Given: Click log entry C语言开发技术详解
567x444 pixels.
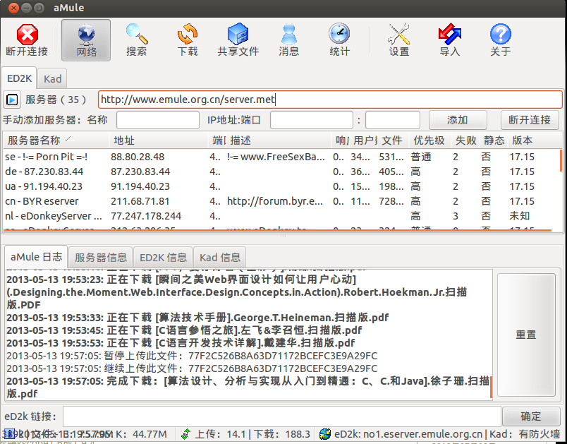Looking at the screenshot, I should (181, 343).
